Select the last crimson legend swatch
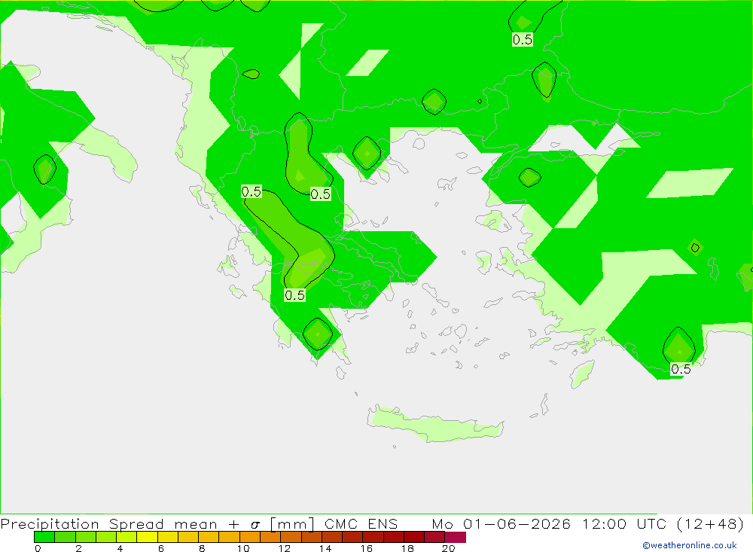753x552 pixels. pos(456,537)
